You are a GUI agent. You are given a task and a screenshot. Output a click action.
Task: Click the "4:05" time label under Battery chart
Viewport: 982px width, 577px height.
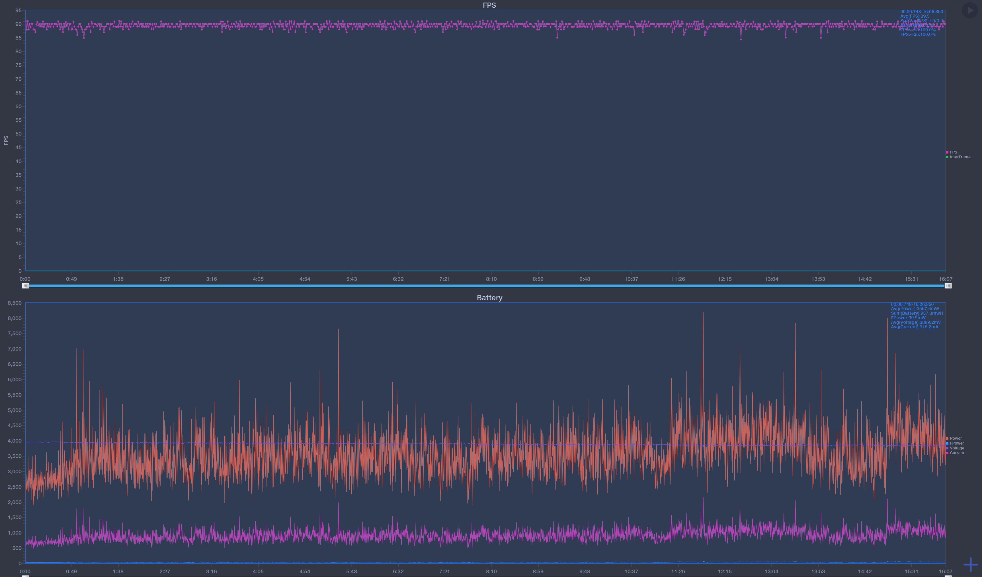[x=258, y=572]
